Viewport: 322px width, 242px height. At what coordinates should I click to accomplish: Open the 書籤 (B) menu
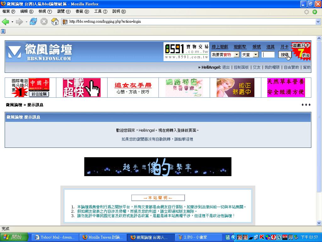pyautogui.click(x=82, y=12)
